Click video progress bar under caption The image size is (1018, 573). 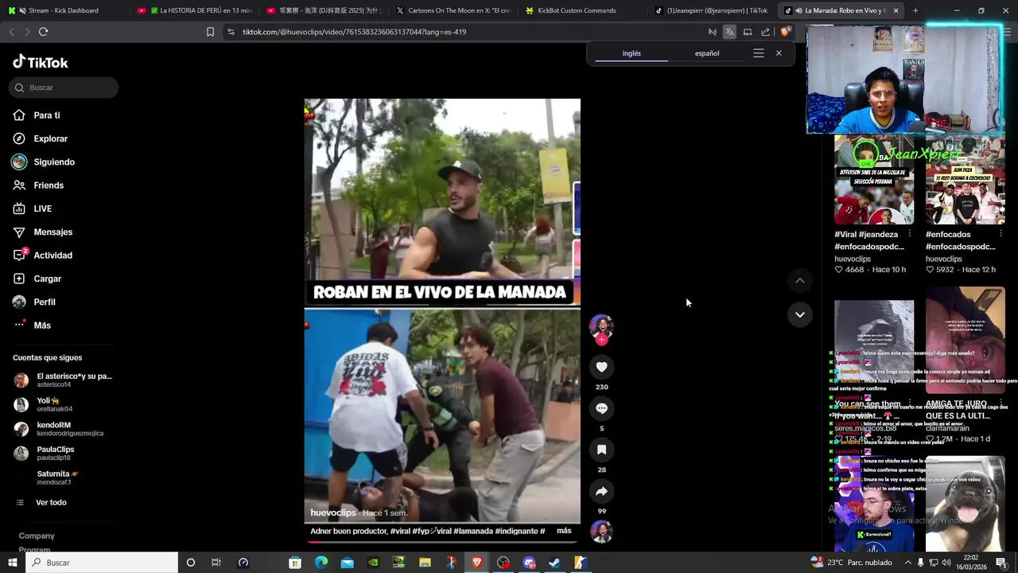(442, 541)
